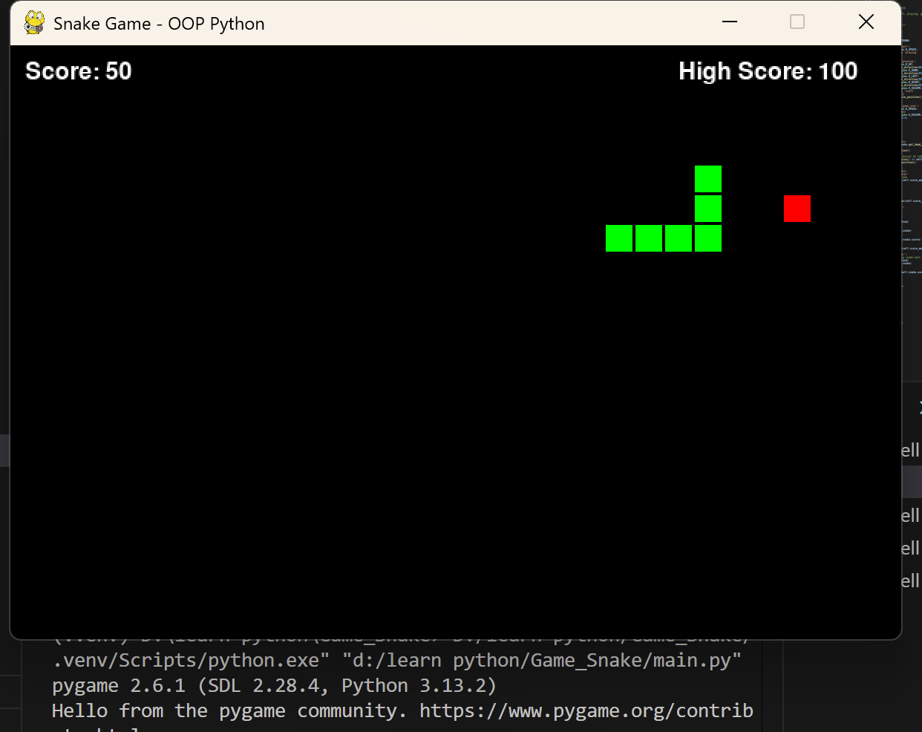Click the Python snake logo in the title bar
Image resolution: width=922 pixels, height=732 pixels.
33,22
